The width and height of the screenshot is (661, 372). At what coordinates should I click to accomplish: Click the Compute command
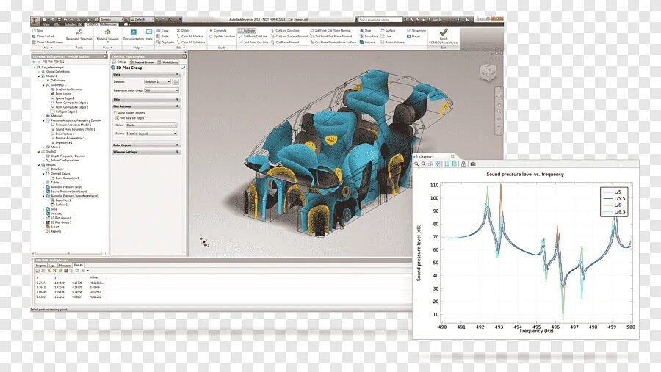pos(218,31)
